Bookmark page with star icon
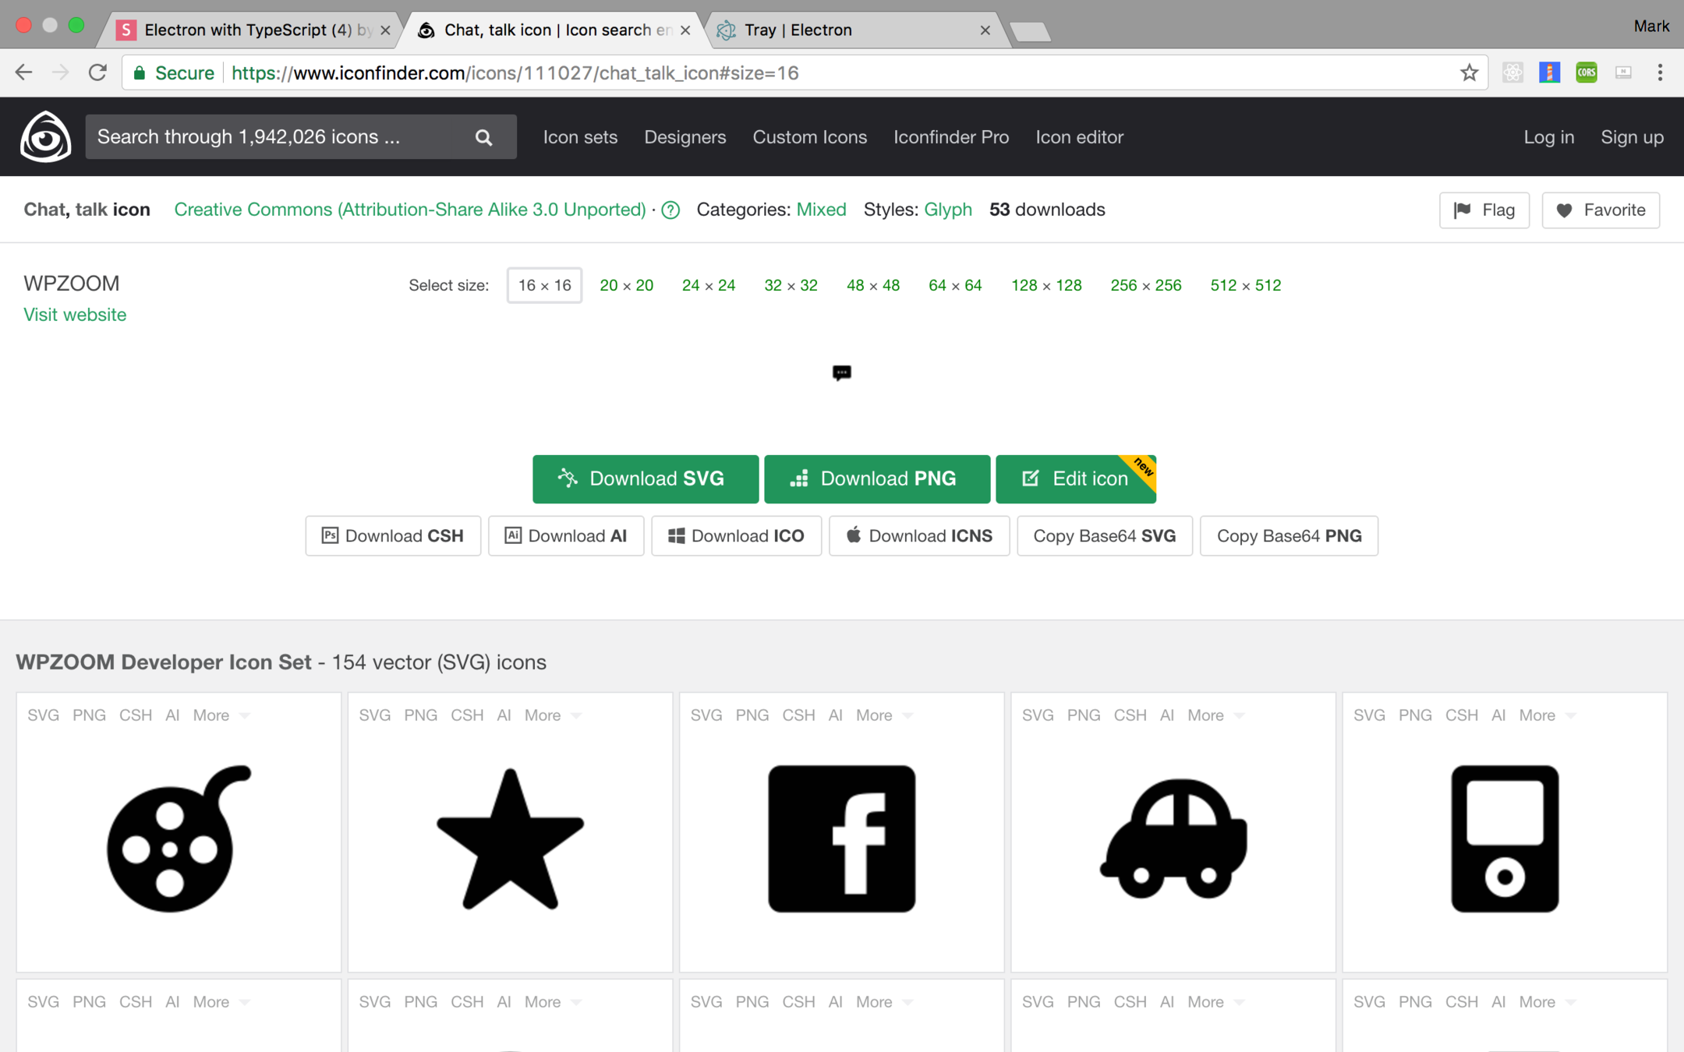The image size is (1684, 1052). [1469, 73]
